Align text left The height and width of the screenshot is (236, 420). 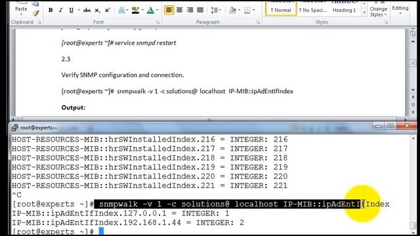(x=169, y=10)
